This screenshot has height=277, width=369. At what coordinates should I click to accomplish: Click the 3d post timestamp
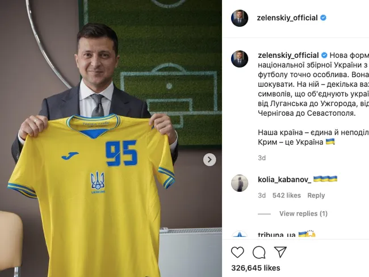[262, 158]
